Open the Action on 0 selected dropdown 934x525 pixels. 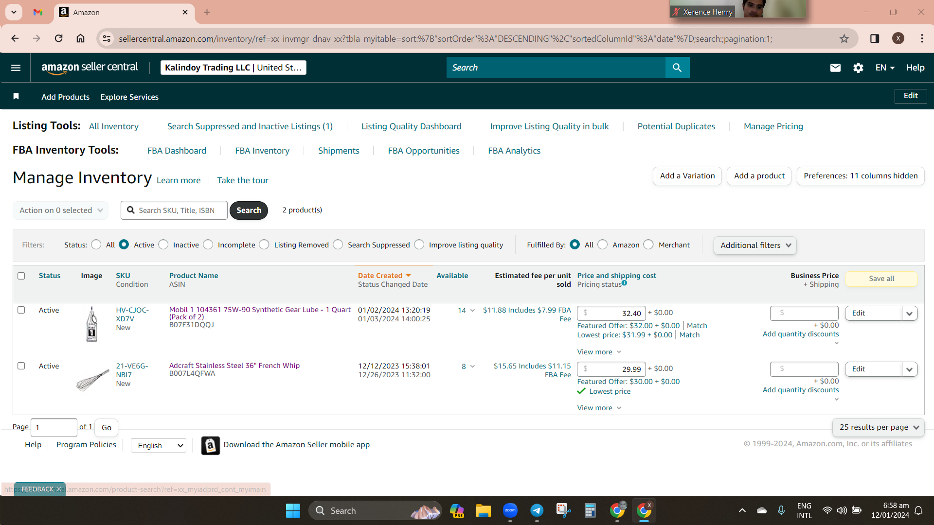60,210
